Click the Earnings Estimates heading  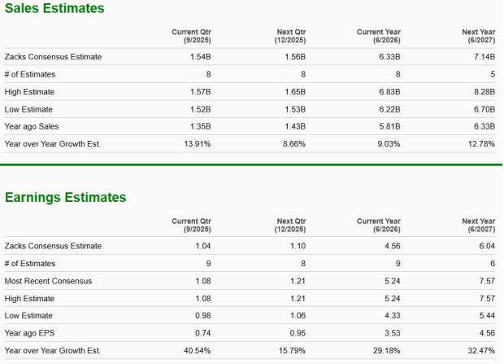(x=66, y=197)
